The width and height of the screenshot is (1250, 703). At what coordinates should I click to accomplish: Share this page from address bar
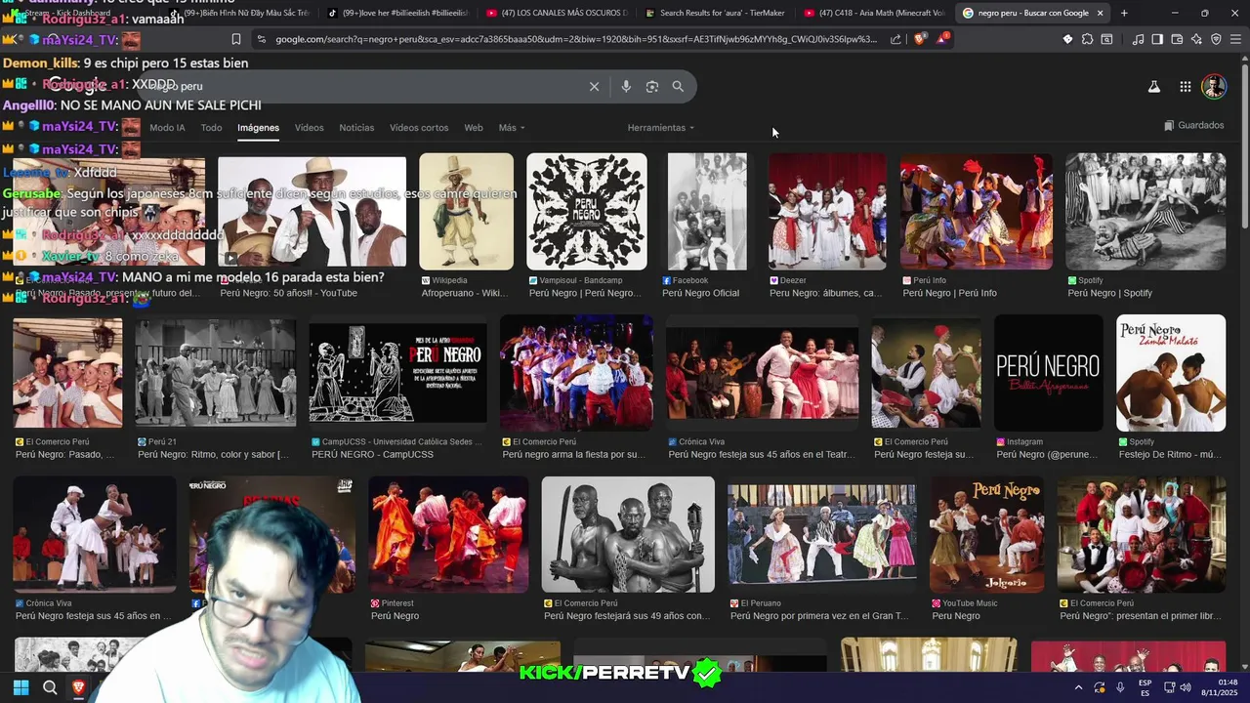(x=896, y=39)
